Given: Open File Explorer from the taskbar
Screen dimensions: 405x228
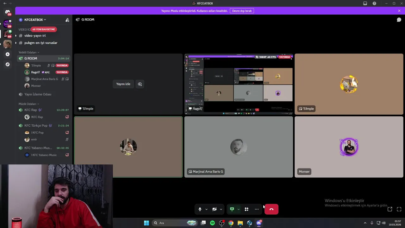Looking at the screenshot, I should point(240,223).
